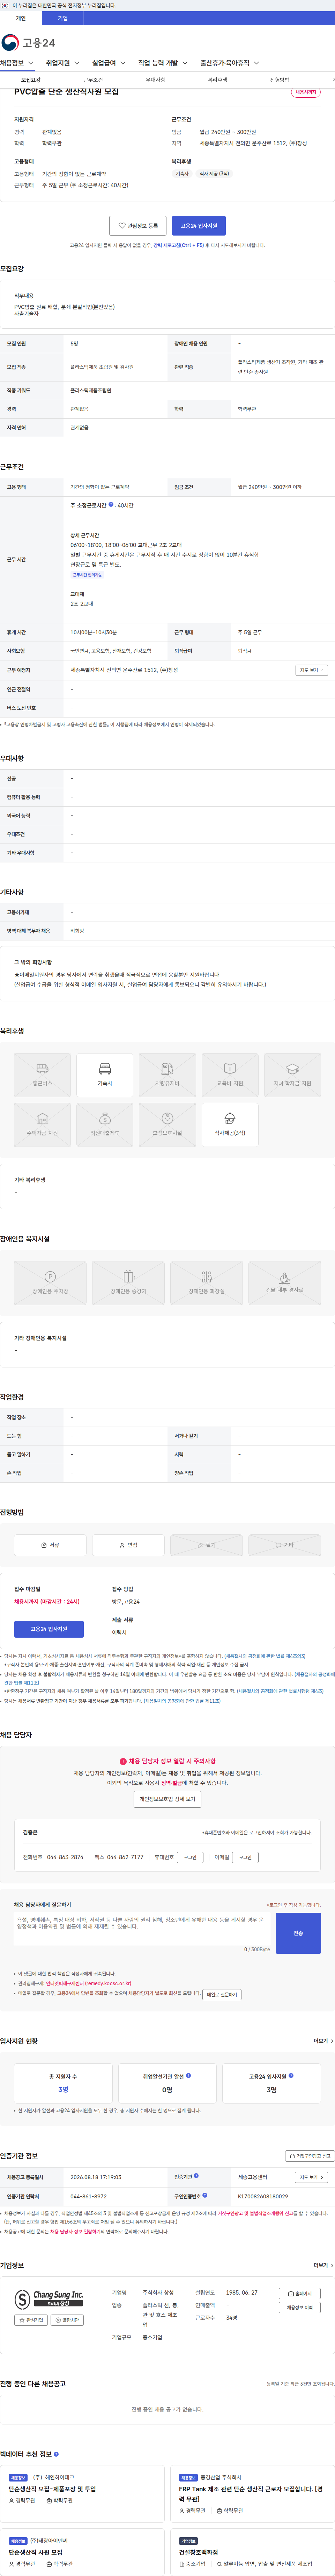
Task: Click the 장애인용 승강기 icon
Action: [129, 1283]
